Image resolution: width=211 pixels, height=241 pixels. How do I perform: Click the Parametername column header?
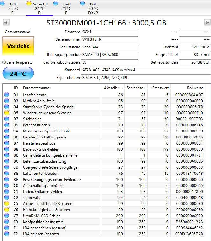61,88
